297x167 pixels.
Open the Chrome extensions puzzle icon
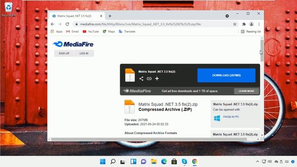click(x=244, y=24)
